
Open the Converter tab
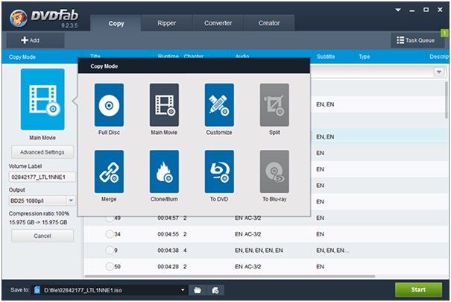[x=218, y=23]
